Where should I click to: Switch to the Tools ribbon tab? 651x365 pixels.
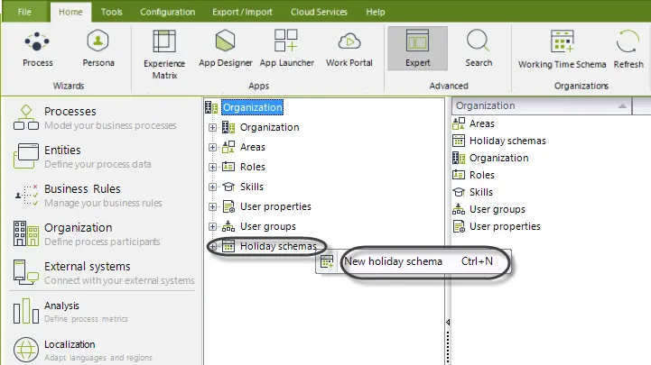pyautogui.click(x=112, y=12)
